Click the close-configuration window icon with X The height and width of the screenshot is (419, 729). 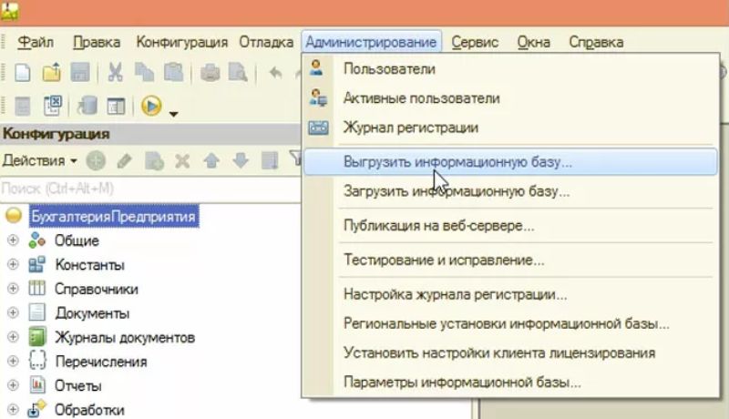[52, 106]
